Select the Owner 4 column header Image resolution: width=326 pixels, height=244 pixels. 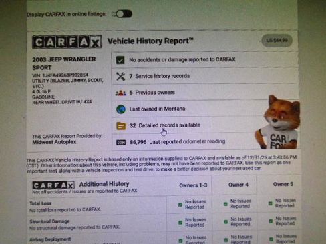238,185
